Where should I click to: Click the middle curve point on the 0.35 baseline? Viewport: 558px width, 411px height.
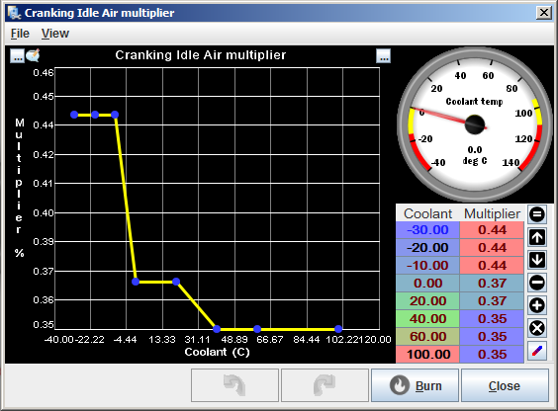coord(257,329)
